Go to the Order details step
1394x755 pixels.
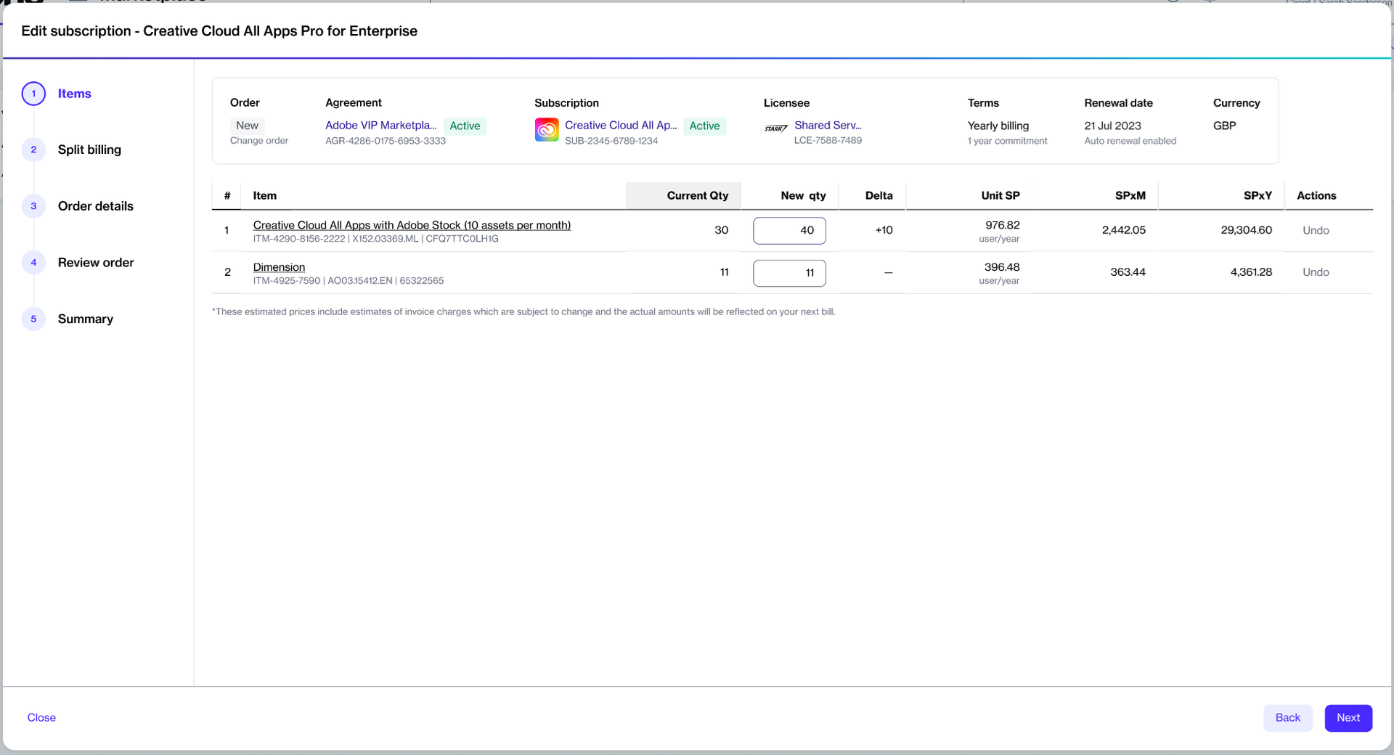point(95,206)
